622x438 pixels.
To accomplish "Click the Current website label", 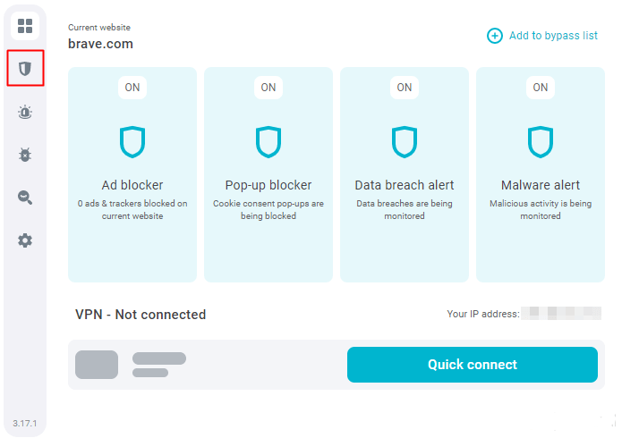I will click(x=99, y=28).
